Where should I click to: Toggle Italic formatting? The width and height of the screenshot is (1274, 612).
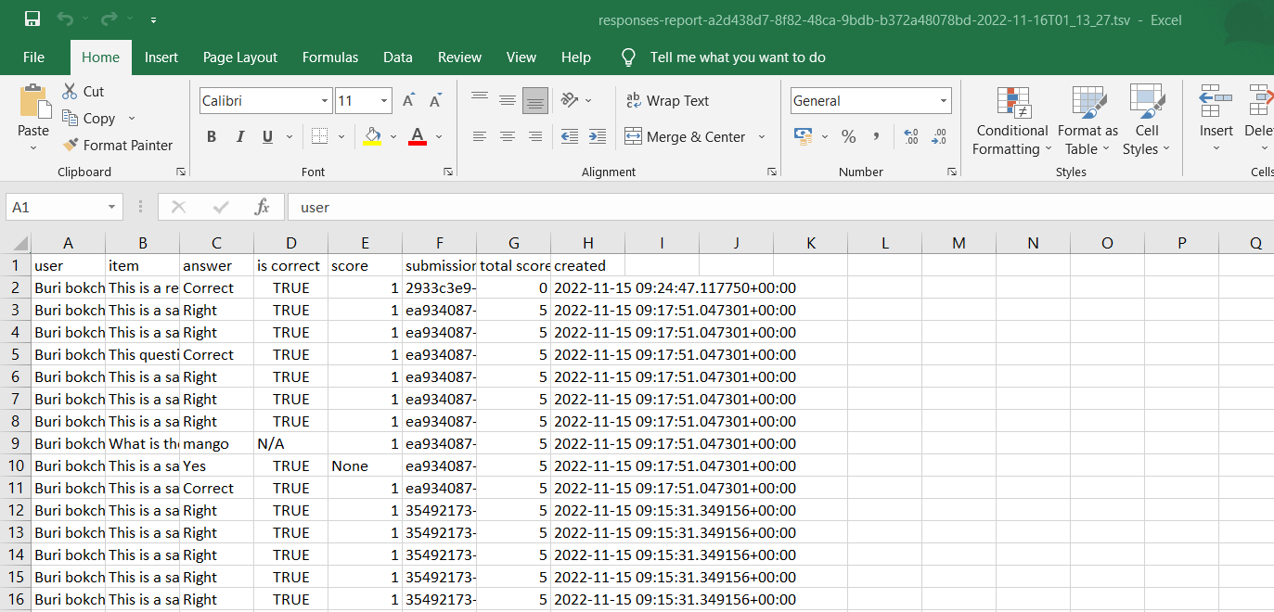(x=239, y=136)
